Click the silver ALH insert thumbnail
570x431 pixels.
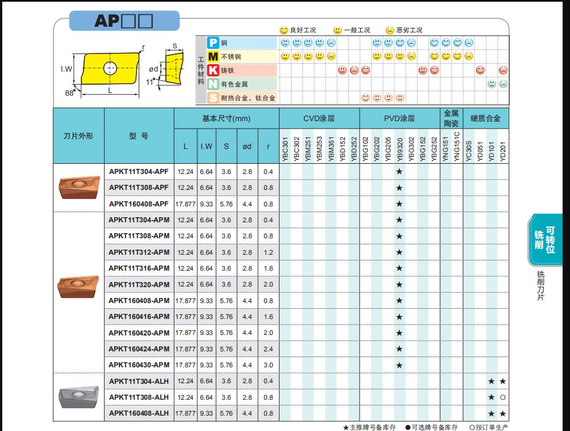(x=78, y=397)
